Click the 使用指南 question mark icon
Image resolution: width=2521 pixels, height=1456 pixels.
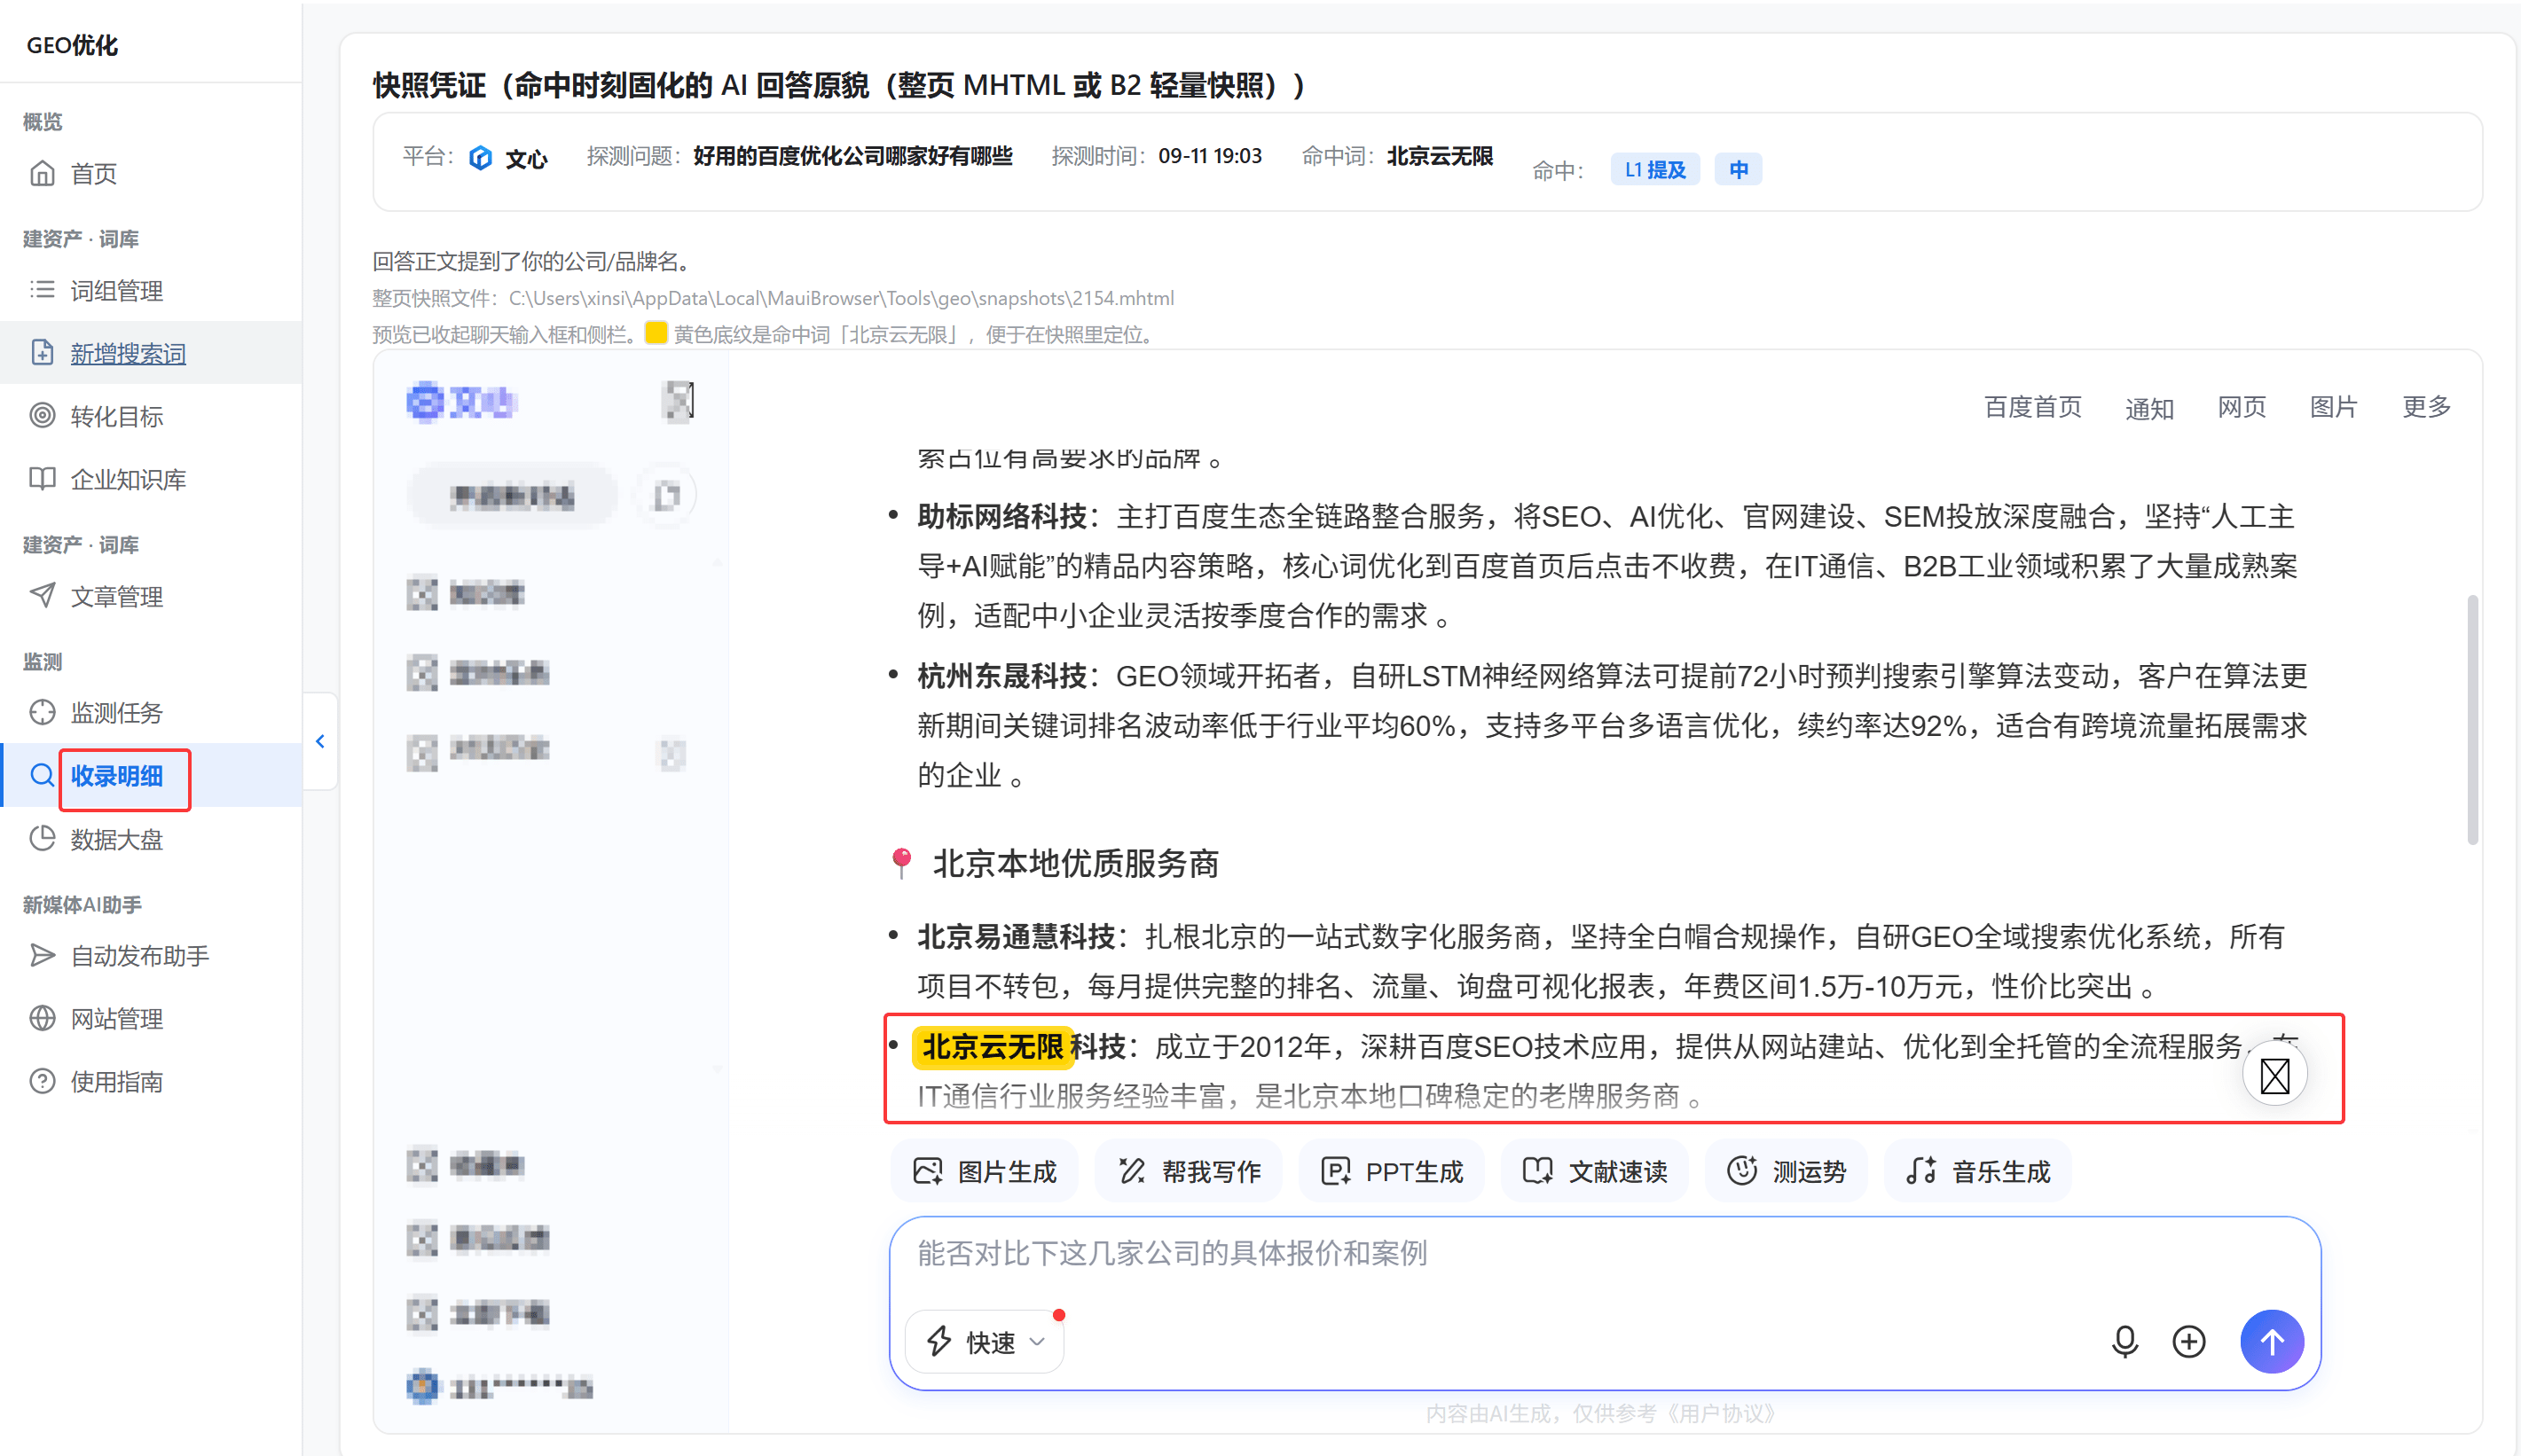42,1081
